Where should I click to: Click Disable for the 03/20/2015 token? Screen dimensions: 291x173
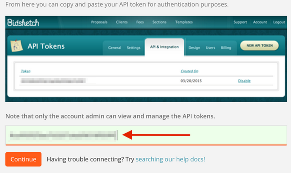(244, 81)
